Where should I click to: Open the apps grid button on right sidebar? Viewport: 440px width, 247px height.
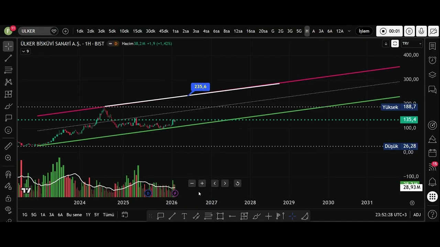click(x=432, y=197)
